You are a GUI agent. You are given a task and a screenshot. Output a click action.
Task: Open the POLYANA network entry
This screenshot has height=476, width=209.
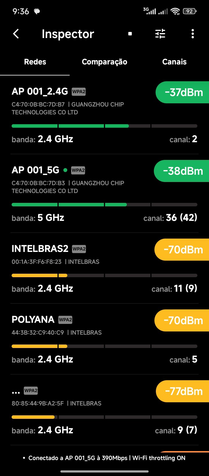[33, 320]
